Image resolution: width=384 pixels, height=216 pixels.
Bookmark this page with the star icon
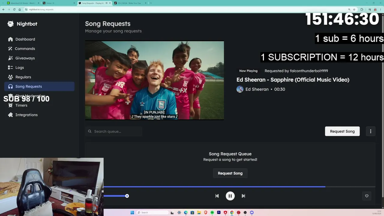click(x=354, y=9)
